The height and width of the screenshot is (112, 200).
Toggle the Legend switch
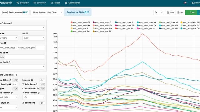tap(42, 80)
